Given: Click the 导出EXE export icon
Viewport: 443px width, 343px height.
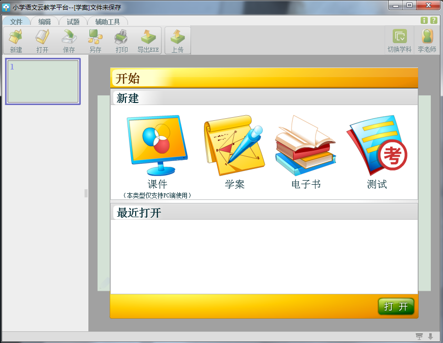Looking at the screenshot, I should pos(148,41).
